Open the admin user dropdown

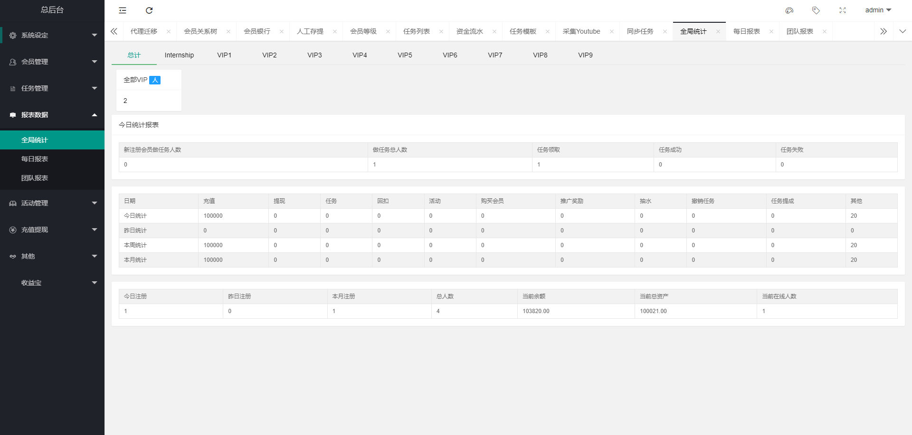878,10
